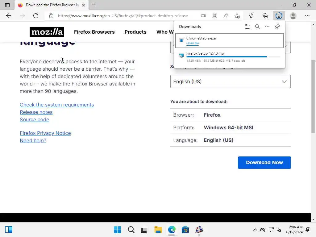
Task: Open the OneDrive tray icon
Action: (263, 230)
